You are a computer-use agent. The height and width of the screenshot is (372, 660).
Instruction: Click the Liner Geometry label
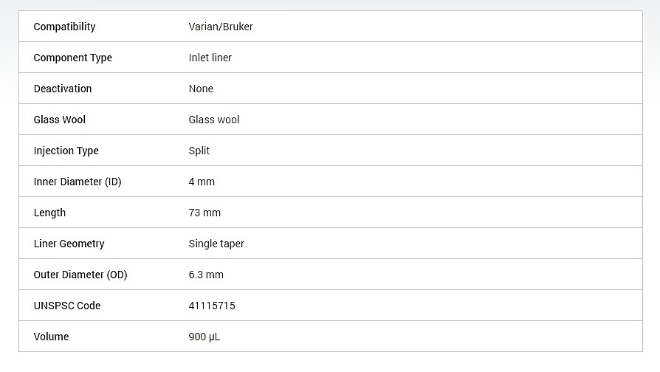69,244
